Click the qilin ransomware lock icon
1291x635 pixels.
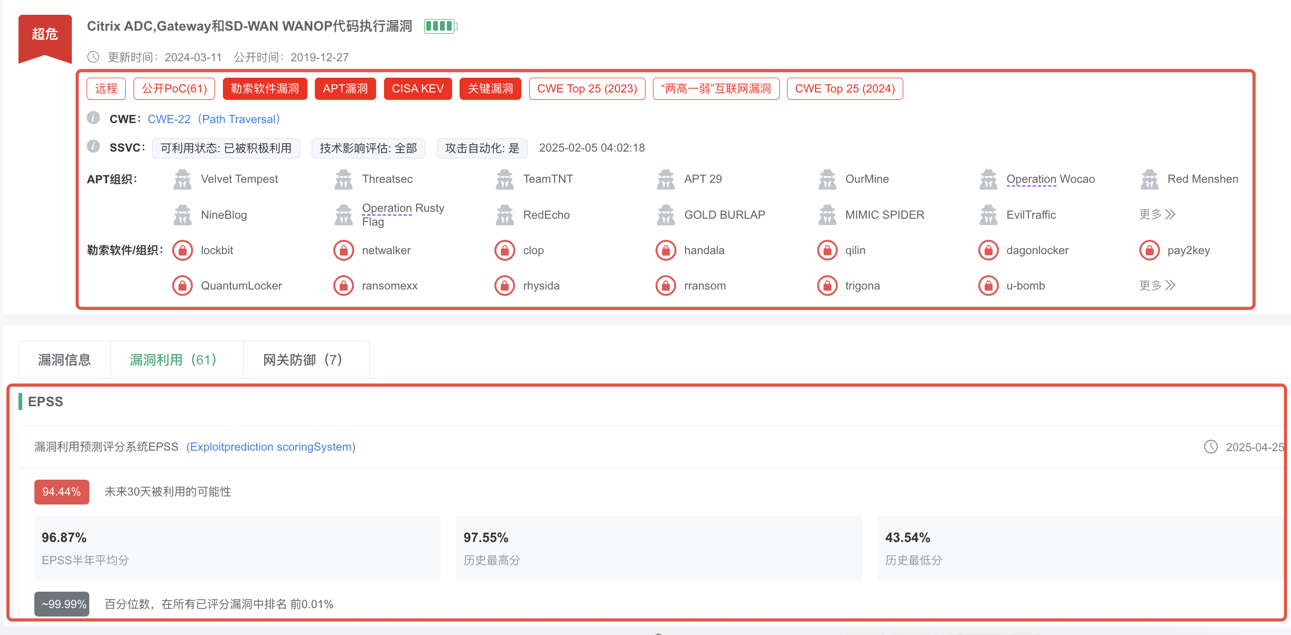point(827,250)
